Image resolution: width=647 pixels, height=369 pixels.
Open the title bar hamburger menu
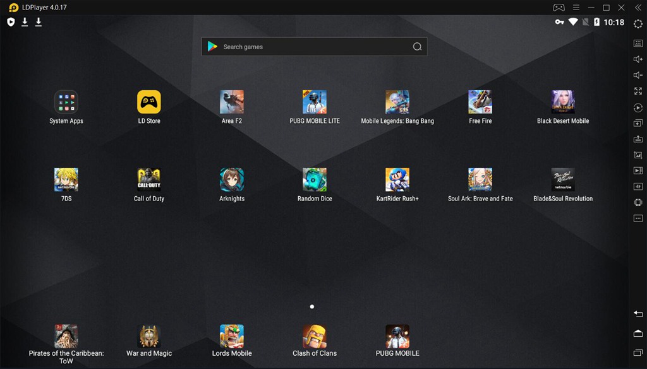[x=576, y=8]
